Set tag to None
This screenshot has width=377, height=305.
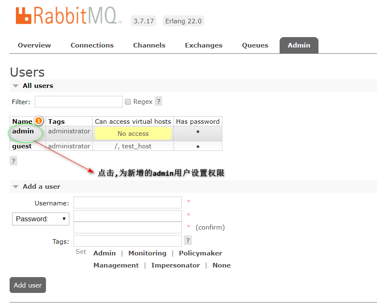click(x=222, y=265)
